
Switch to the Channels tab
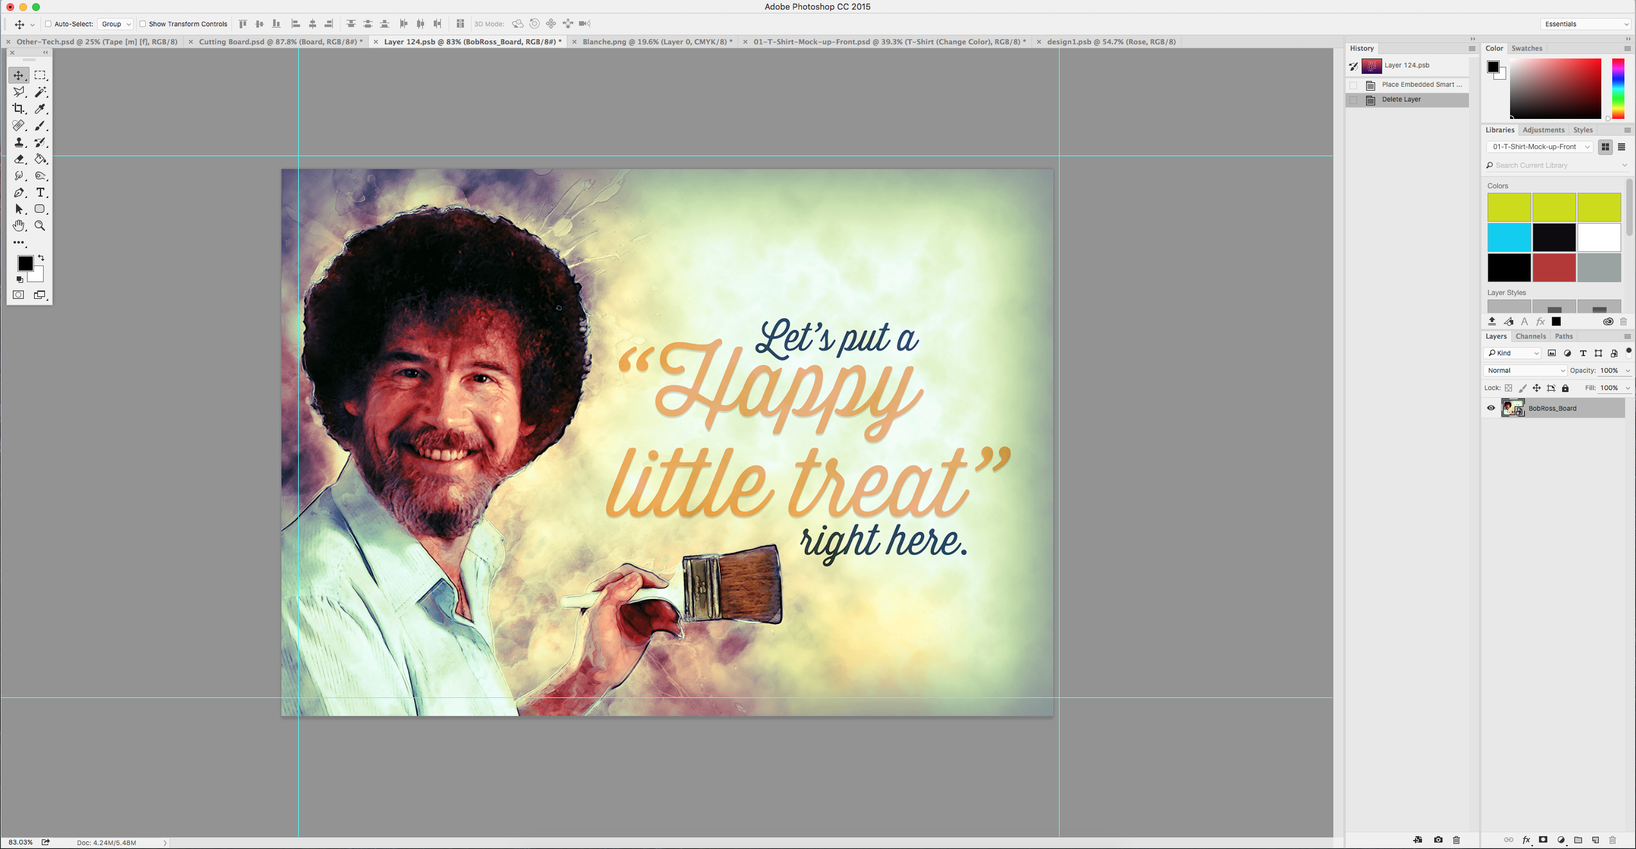(1530, 336)
